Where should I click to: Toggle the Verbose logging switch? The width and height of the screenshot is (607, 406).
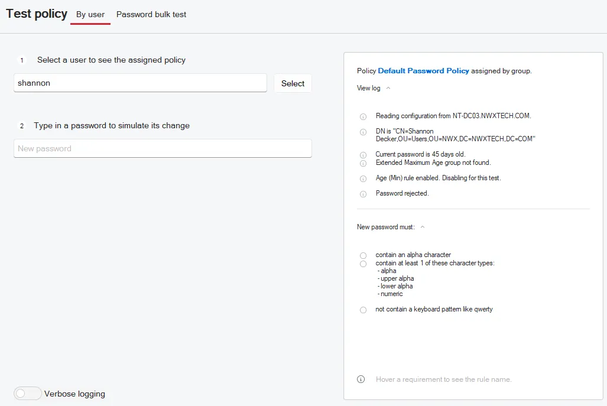click(28, 393)
